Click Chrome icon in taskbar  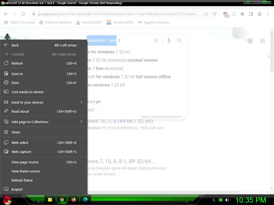coord(62,200)
